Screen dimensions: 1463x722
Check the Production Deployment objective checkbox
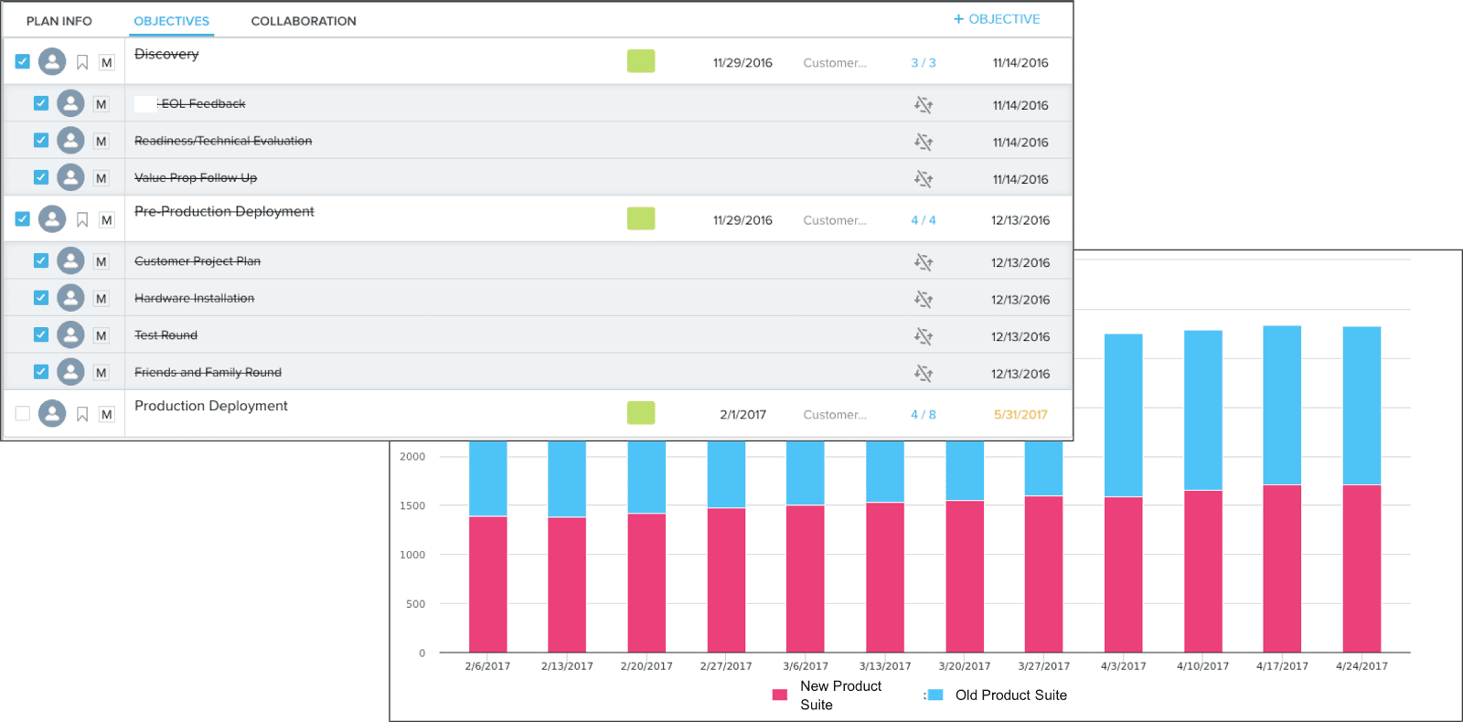point(23,414)
